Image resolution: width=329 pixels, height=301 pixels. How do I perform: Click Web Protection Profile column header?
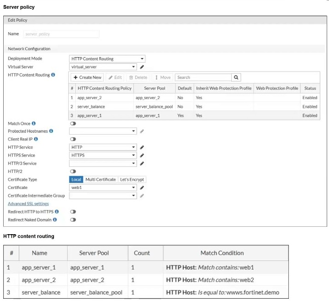pos(277,88)
